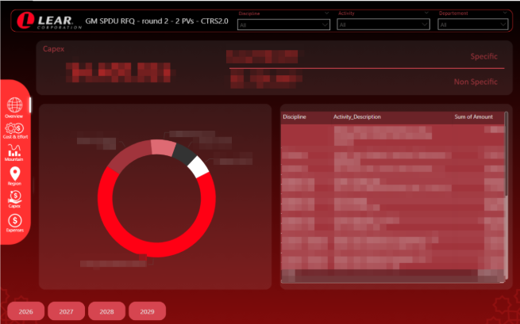Select the large bright red donut segment
Image resolution: width=520 pixels, height=324 pixels.
coord(156,249)
